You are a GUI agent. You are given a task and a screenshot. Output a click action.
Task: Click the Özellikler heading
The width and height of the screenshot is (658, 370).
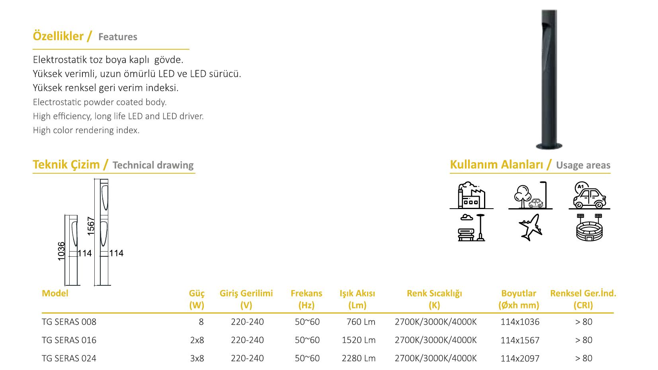point(58,36)
